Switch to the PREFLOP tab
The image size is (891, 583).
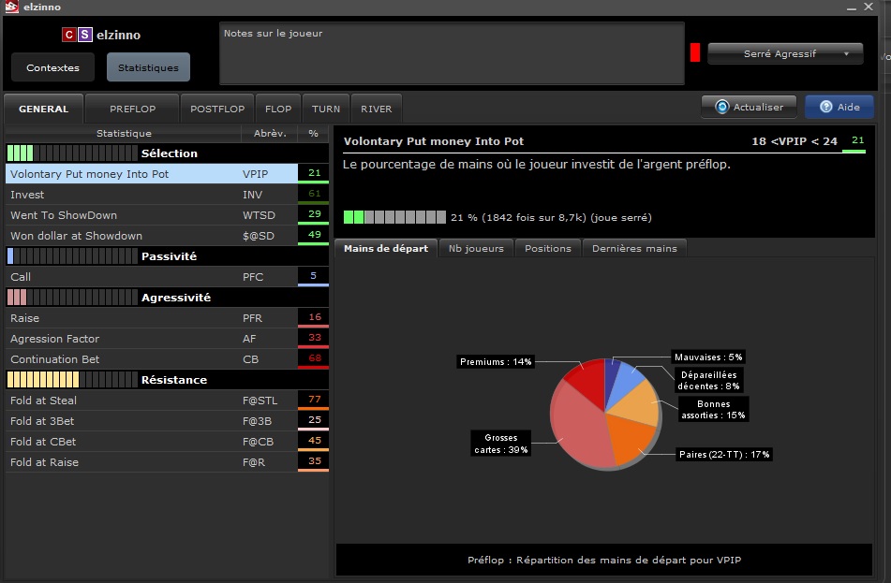[132, 109]
